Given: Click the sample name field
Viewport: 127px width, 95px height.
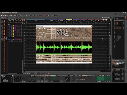Looking at the screenshot, I should (x=69, y=40).
